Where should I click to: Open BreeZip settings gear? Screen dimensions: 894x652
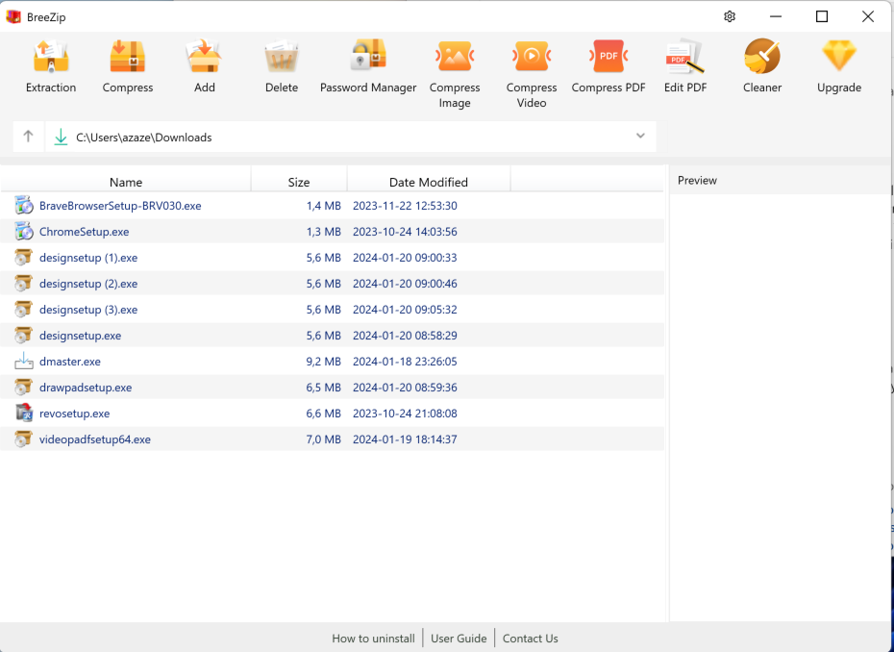point(729,16)
